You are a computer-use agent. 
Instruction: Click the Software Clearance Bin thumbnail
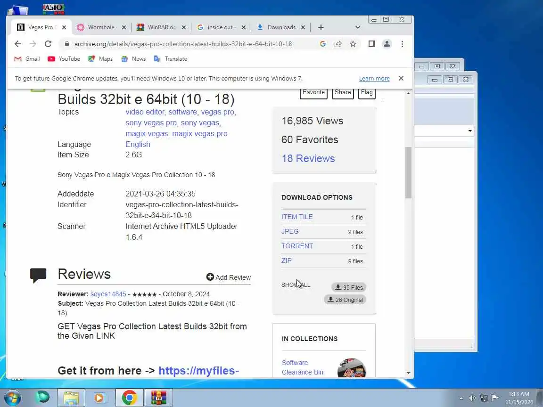point(352,367)
